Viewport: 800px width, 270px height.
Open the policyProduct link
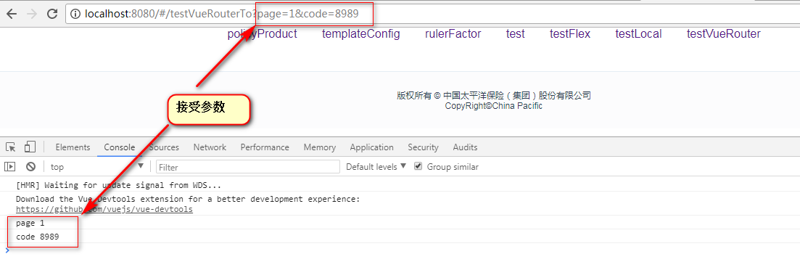(263, 34)
